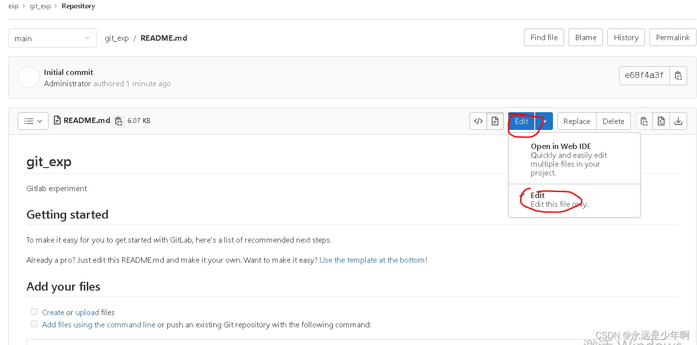Click the Add your files heading
Screen dimensions: 697x345
63,287
